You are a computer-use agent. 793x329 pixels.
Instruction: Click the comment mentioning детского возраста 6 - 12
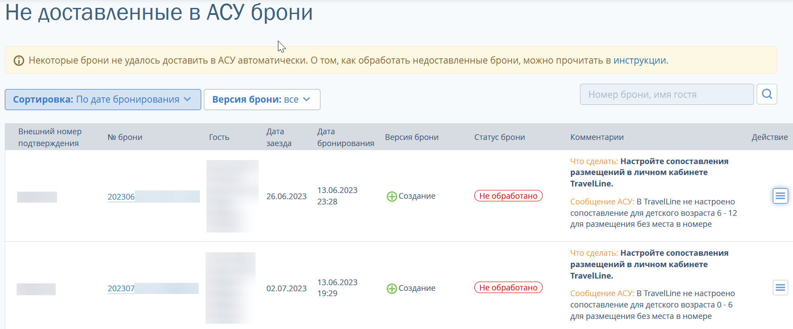(x=654, y=213)
